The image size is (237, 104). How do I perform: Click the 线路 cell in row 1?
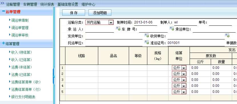pyautogui.click(x=82, y=68)
